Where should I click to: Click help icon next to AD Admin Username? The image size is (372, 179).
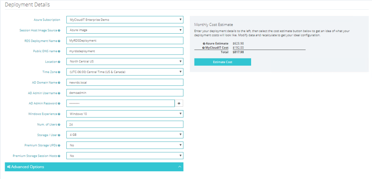click(59, 93)
